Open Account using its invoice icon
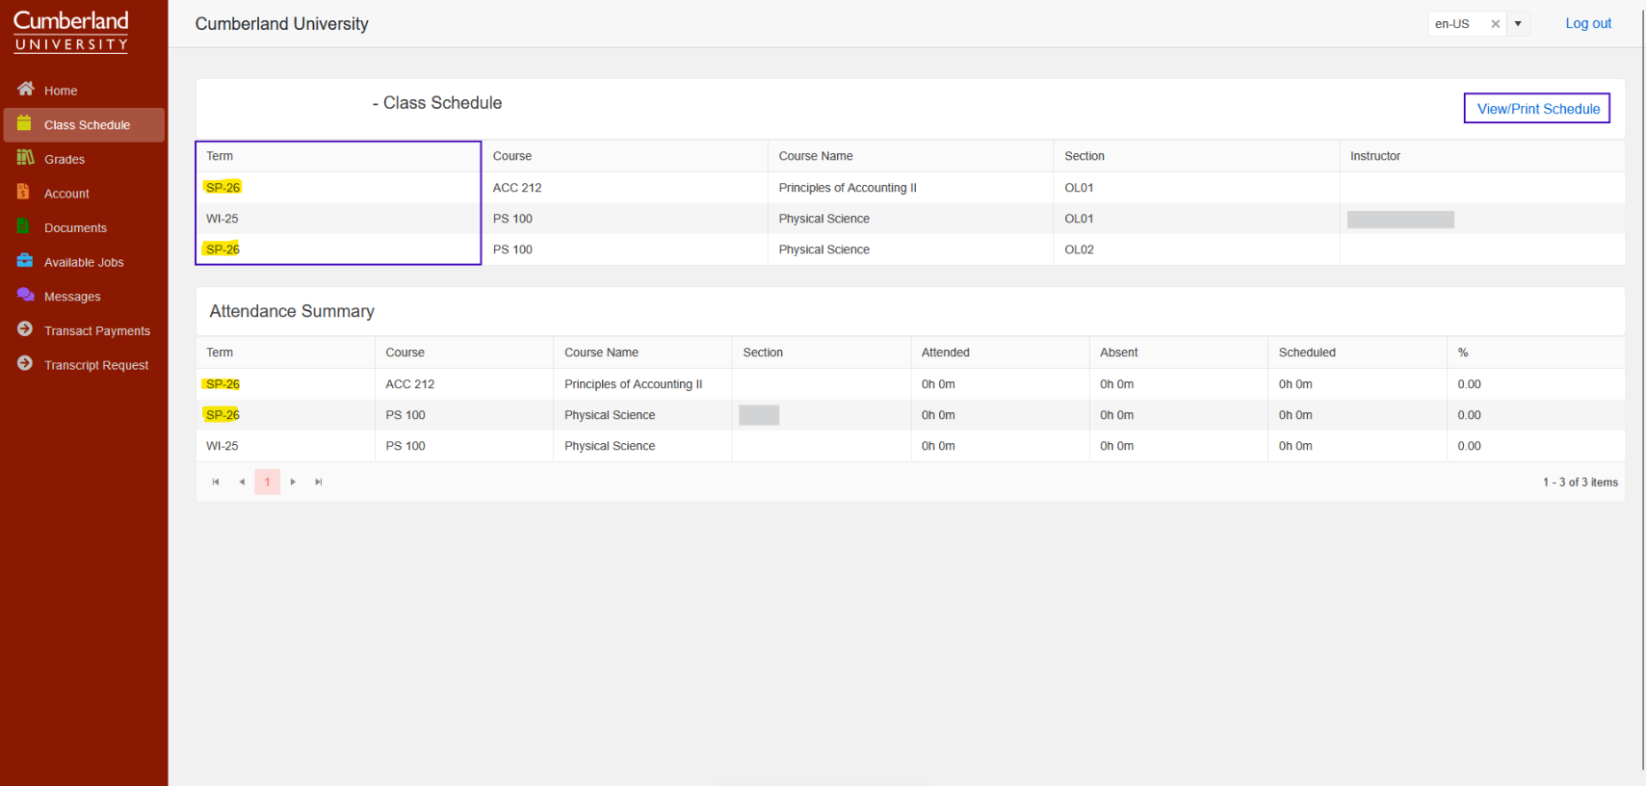This screenshot has width=1646, height=786. (23, 192)
